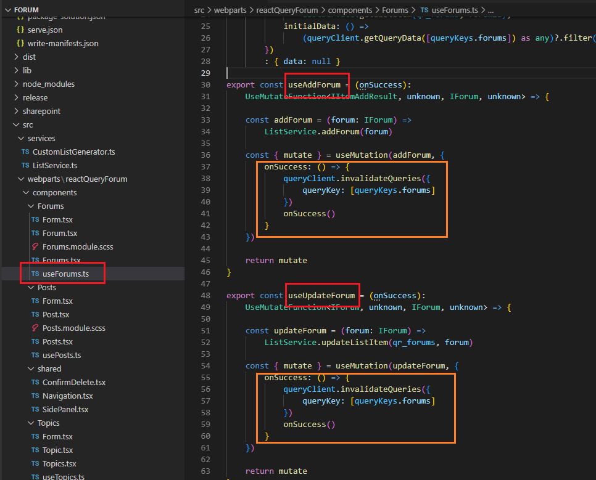Click the TS icon beside usePosts.ts
The height and width of the screenshot is (480, 596).
pyautogui.click(x=35, y=355)
